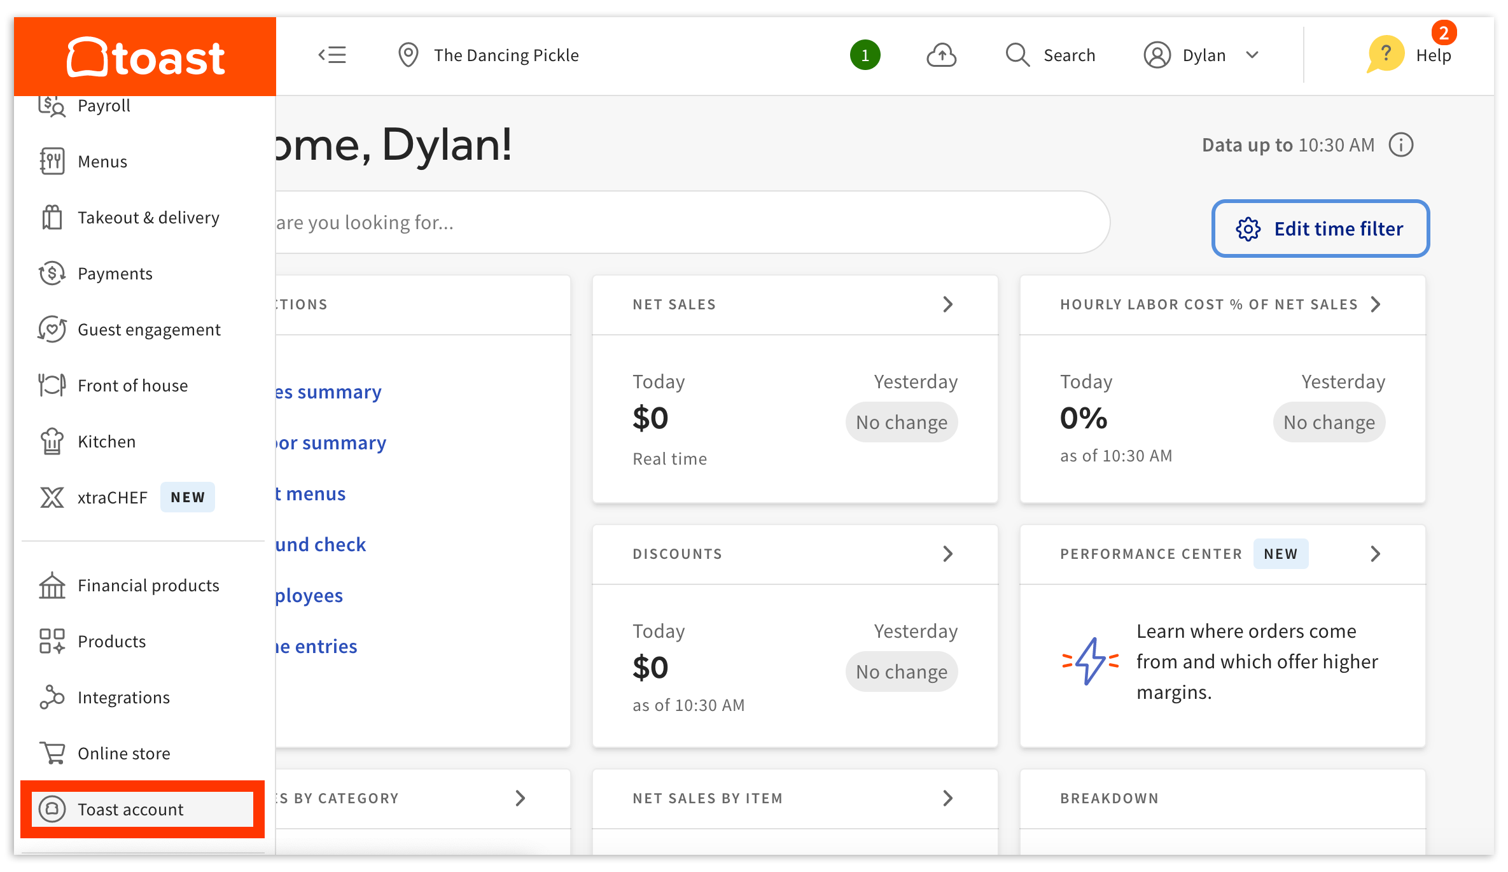The image size is (1508, 872).
Task: Expand the Performance Center card arrow
Action: pos(1375,554)
